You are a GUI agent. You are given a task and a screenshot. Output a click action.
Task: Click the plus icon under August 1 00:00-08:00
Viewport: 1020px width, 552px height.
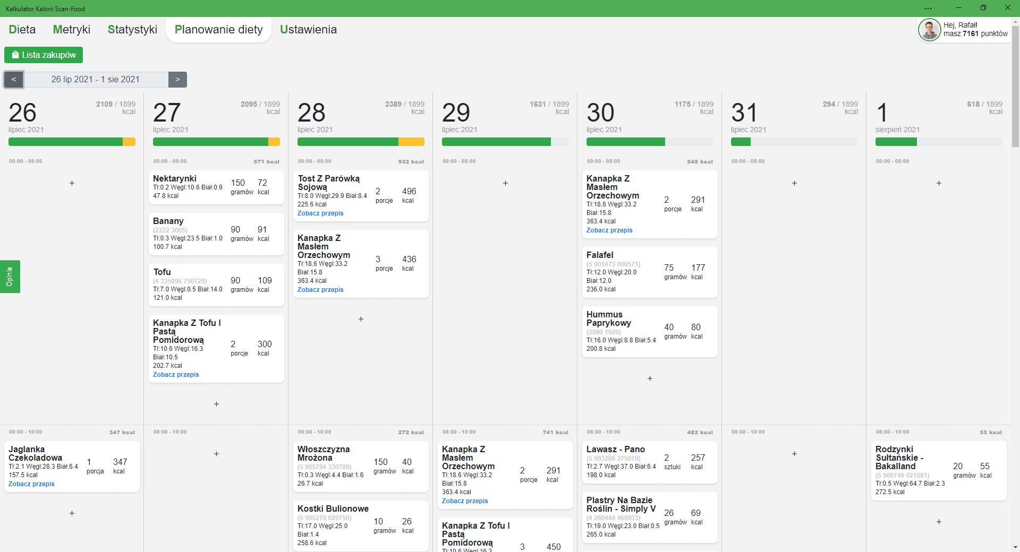(x=939, y=183)
